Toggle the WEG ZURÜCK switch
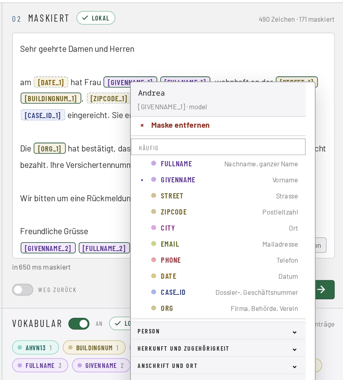The height and width of the screenshot is (380, 343). point(23,290)
